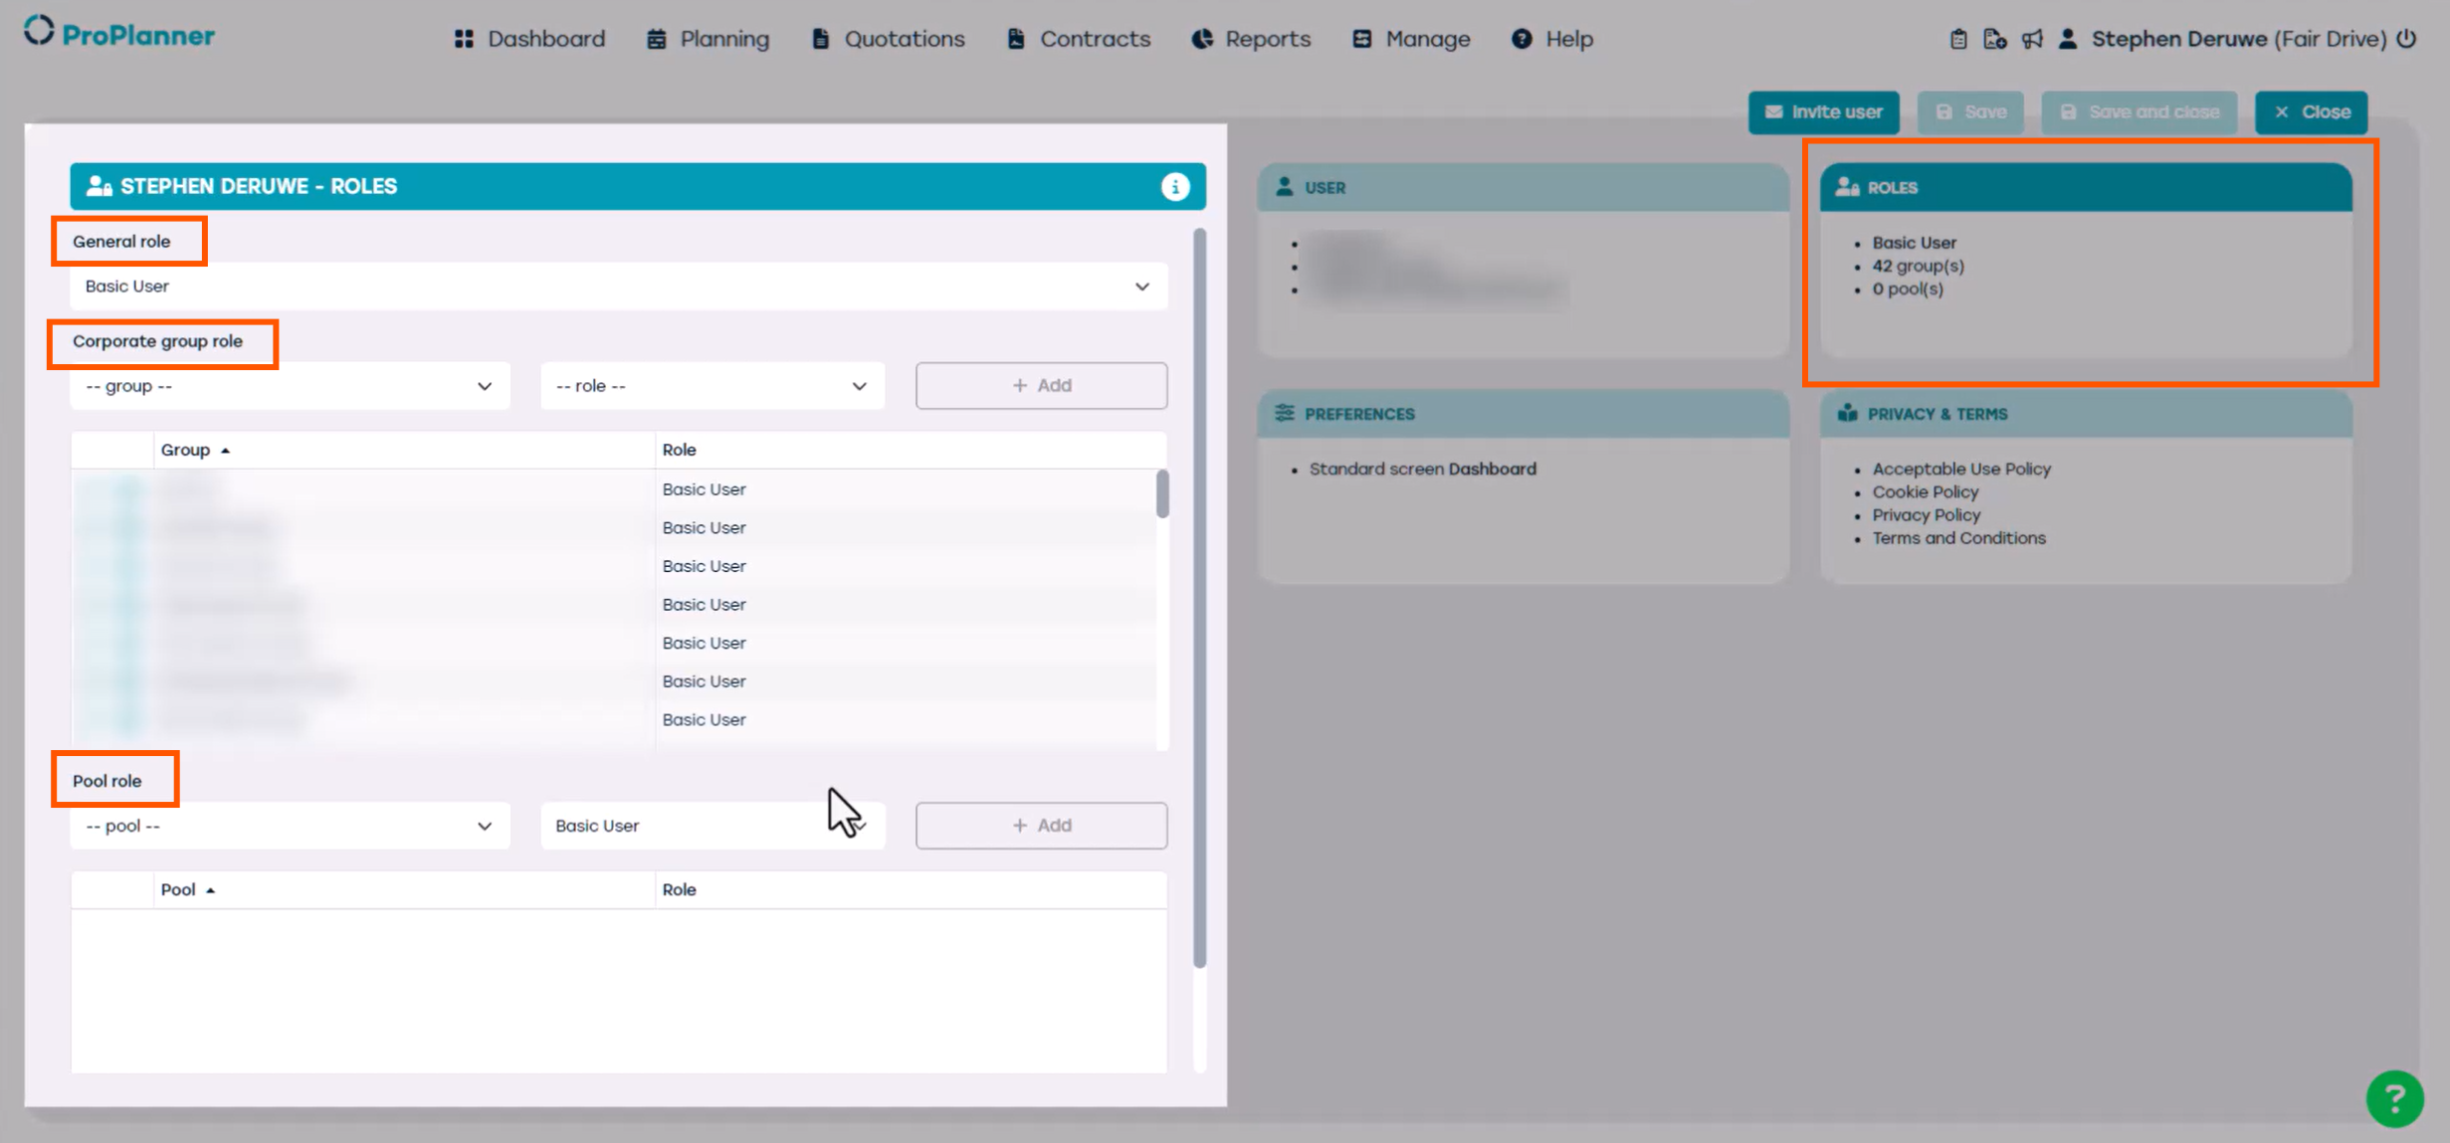Image resolution: width=2450 pixels, height=1143 pixels.
Task: Click the user profile silhouette icon
Action: tap(2068, 39)
